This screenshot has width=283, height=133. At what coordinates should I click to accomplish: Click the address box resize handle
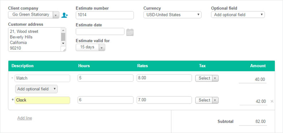pyautogui.click(x=63, y=49)
